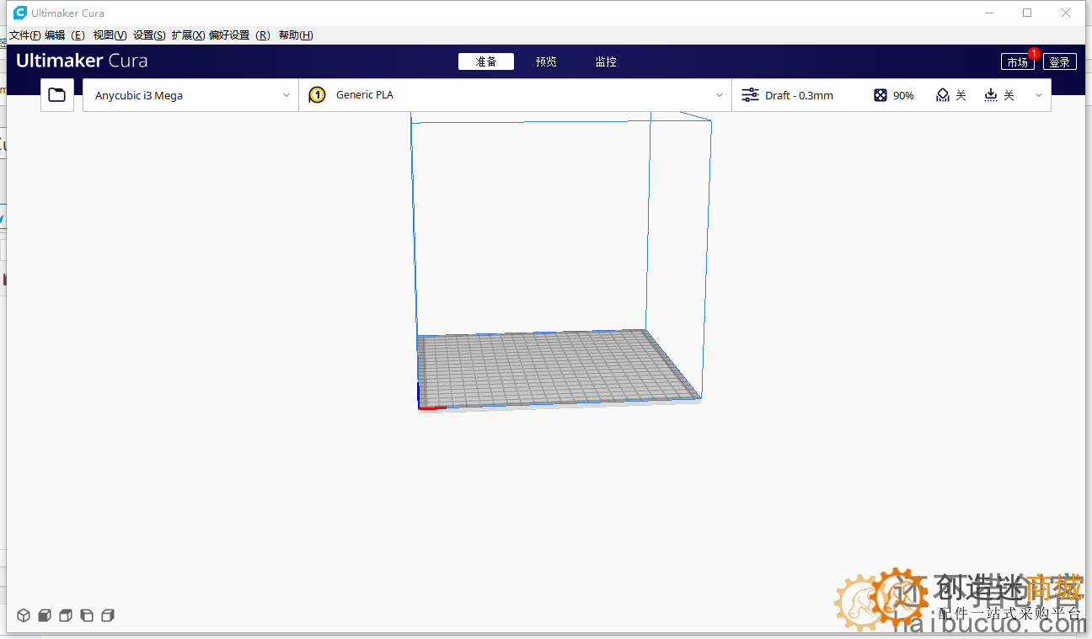
Task: Switch to left side view cube
Action: [x=87, y=615]
